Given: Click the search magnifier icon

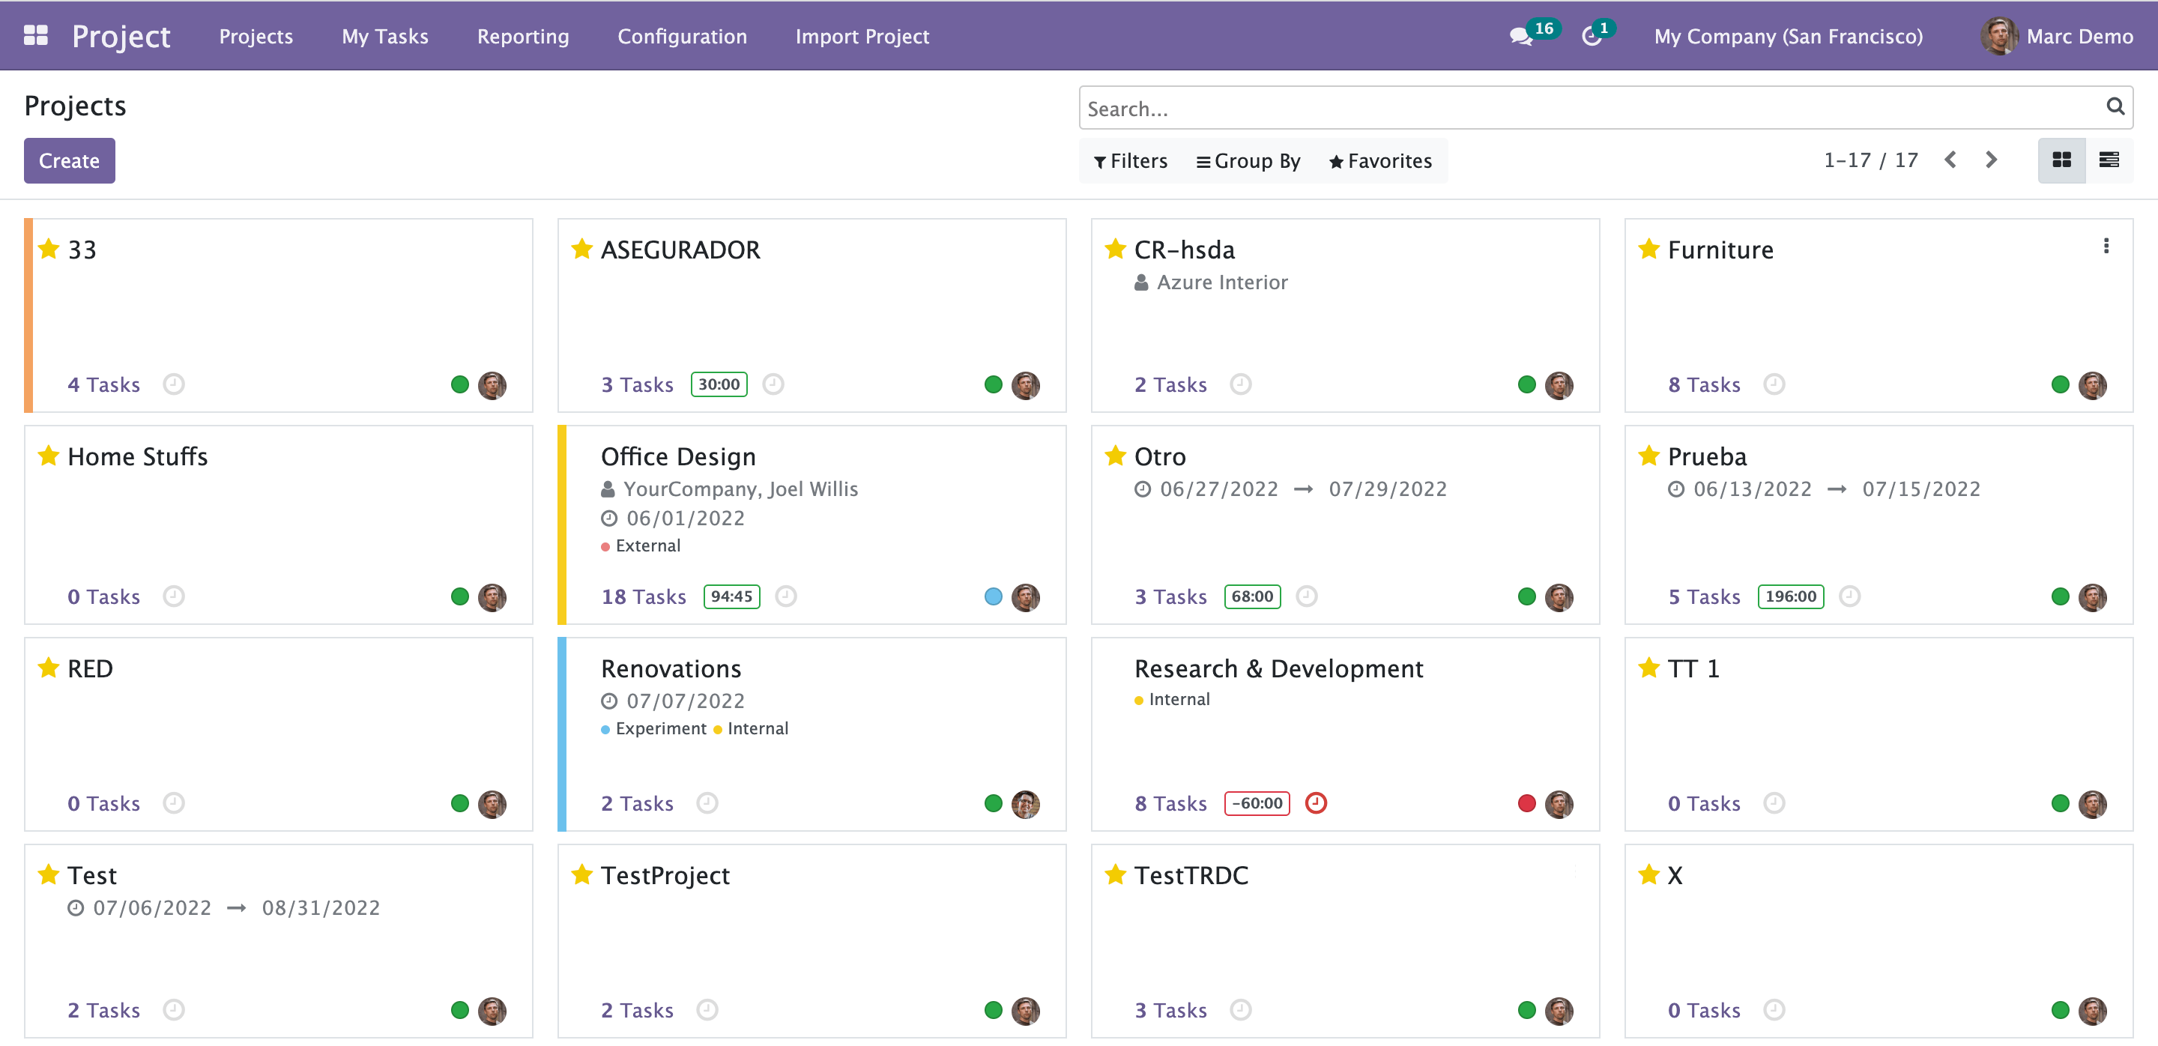Looking at the screenshot, I should [x=2115, y=106].
